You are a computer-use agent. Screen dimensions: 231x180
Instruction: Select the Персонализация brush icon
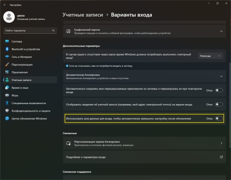(x=7, y=64)
